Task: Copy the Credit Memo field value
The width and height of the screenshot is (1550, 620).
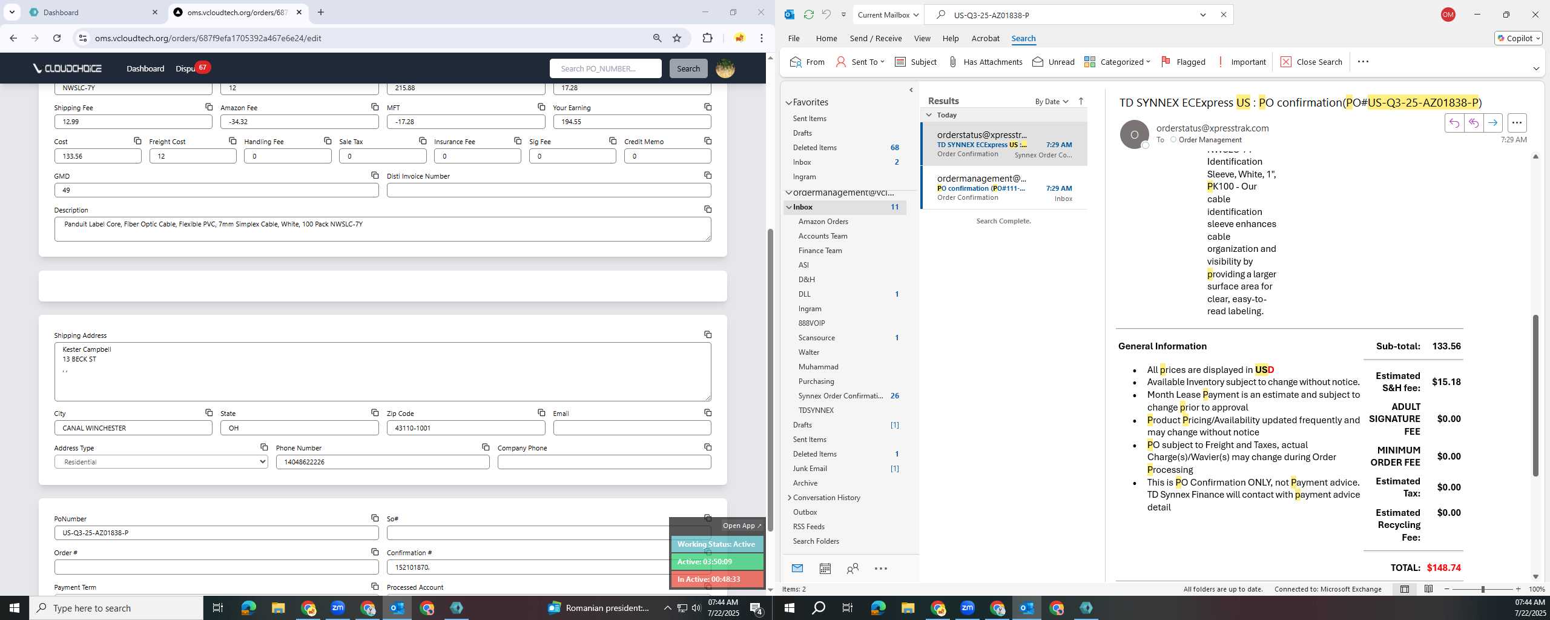Action: (x=708, y=140)
